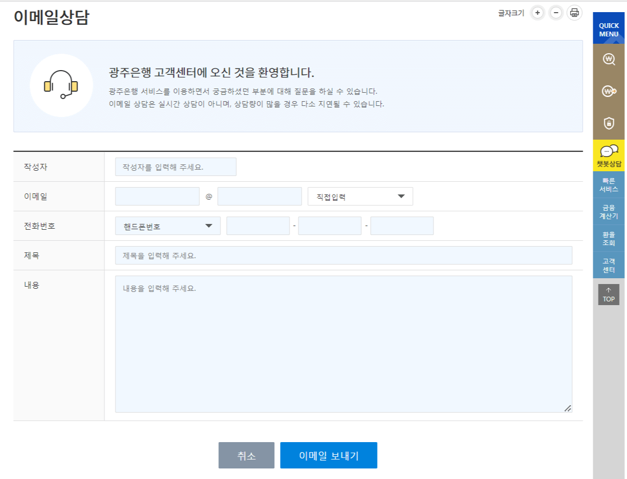Click the 작성자 name input field
Image resolution: width=627 pixels, height=479 pixels.
tap(175, 167)
